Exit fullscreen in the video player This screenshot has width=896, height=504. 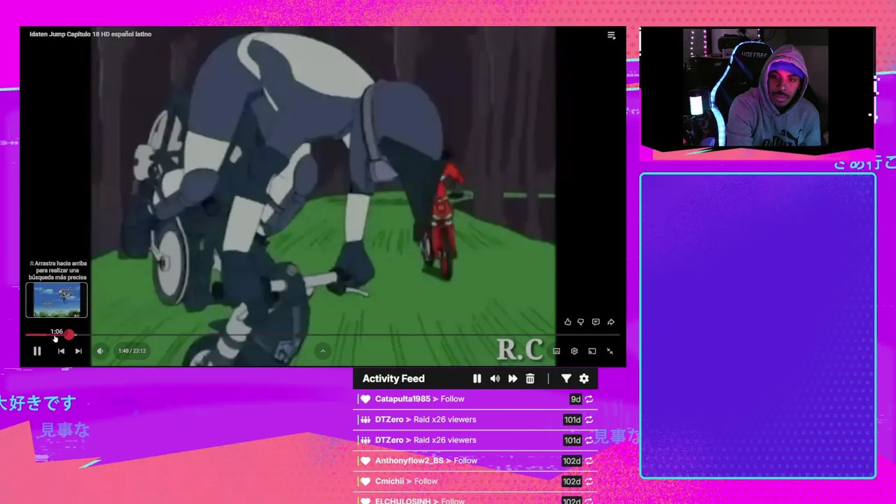pyautogui.click(x=610, y=351)
